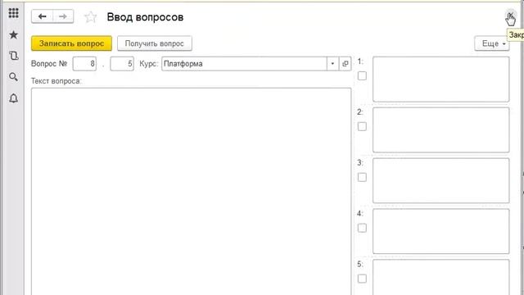Check answer 1 checkbox
This screenshot has height=295, width=524.
coord(362,76)
